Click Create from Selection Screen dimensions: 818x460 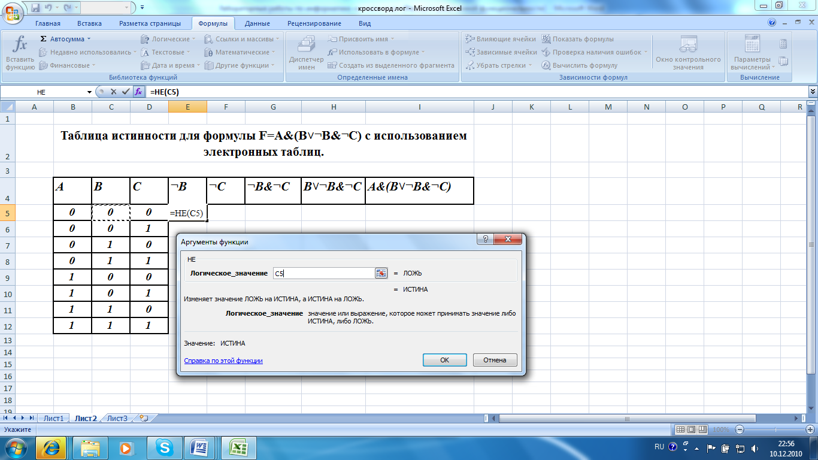(391, 65)
